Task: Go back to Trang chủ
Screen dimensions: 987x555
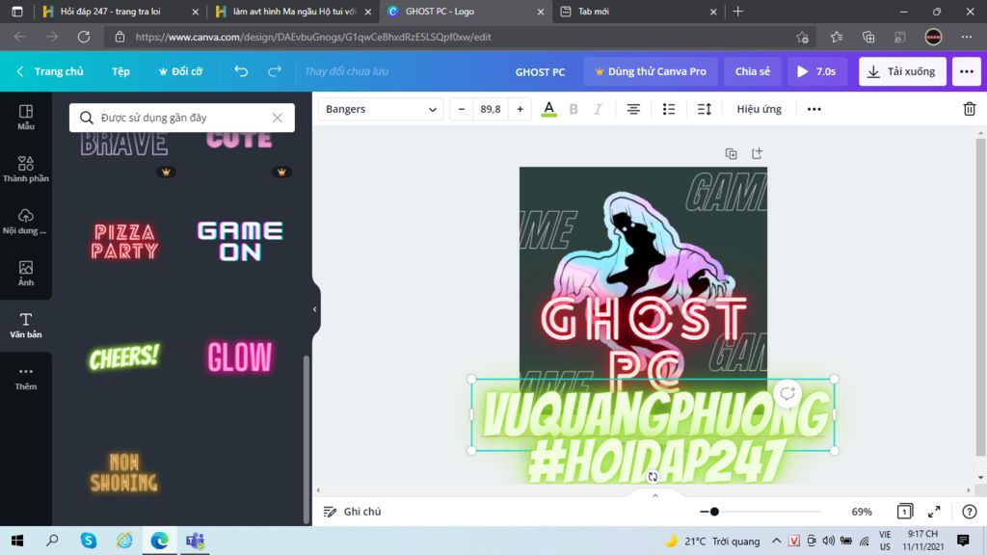Action: click(x=50, y=71)
